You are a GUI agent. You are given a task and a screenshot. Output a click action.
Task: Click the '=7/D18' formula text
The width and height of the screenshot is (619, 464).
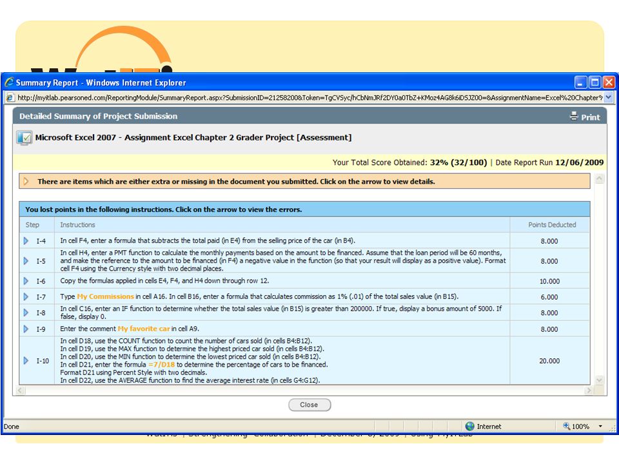click(x=161, y=365)
